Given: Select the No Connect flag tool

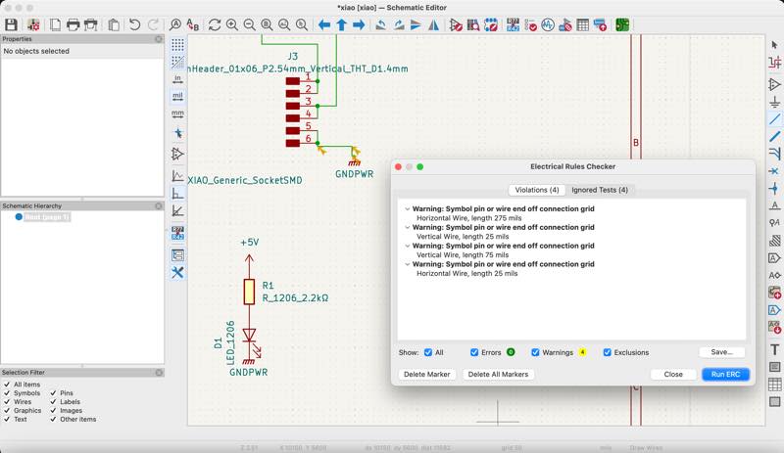Looking at the screenshot, I should point(774,171).
